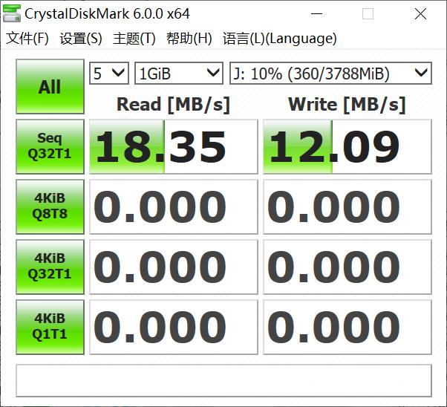Click the Seq write result 12.09
The height and width of the screenshot is (407, 447).
(x=347, y=147)
